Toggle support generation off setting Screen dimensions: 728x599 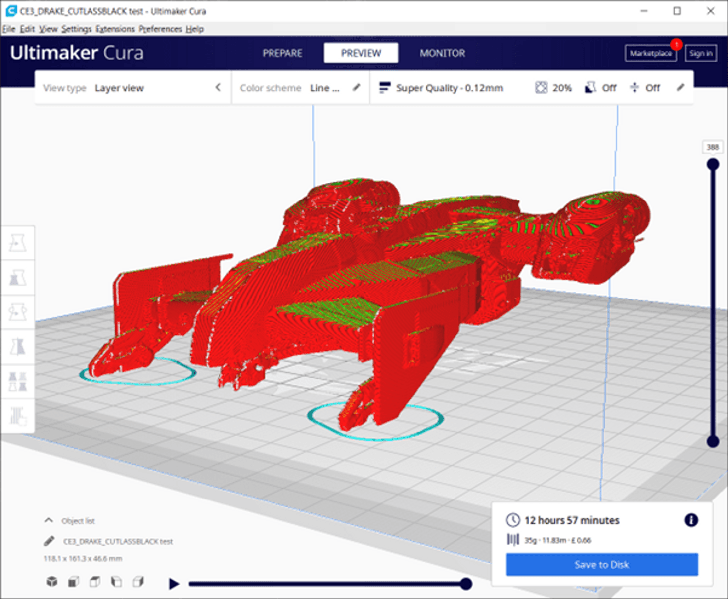(600, 88)
